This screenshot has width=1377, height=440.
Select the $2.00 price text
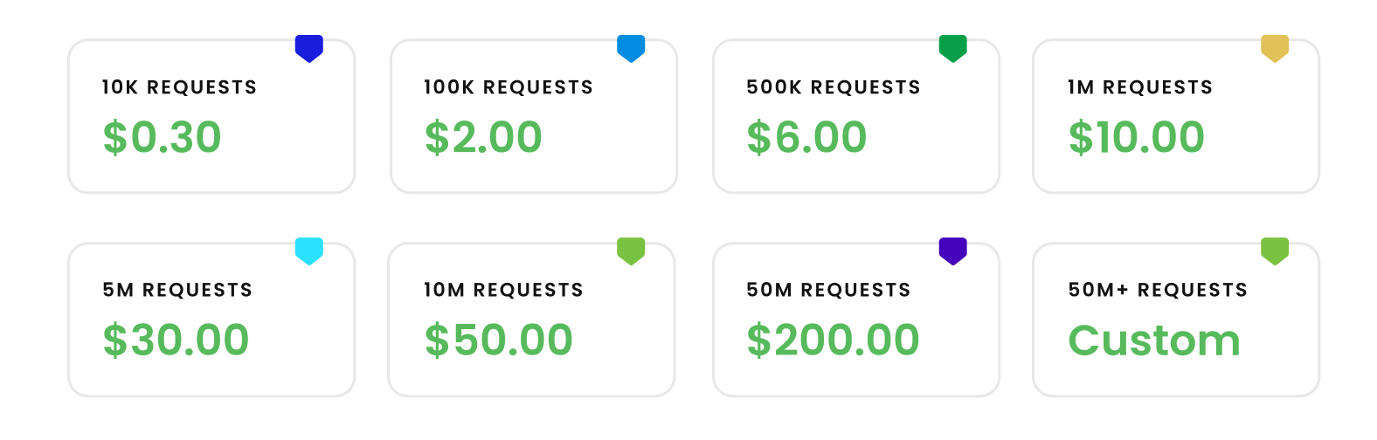(483, 137)
